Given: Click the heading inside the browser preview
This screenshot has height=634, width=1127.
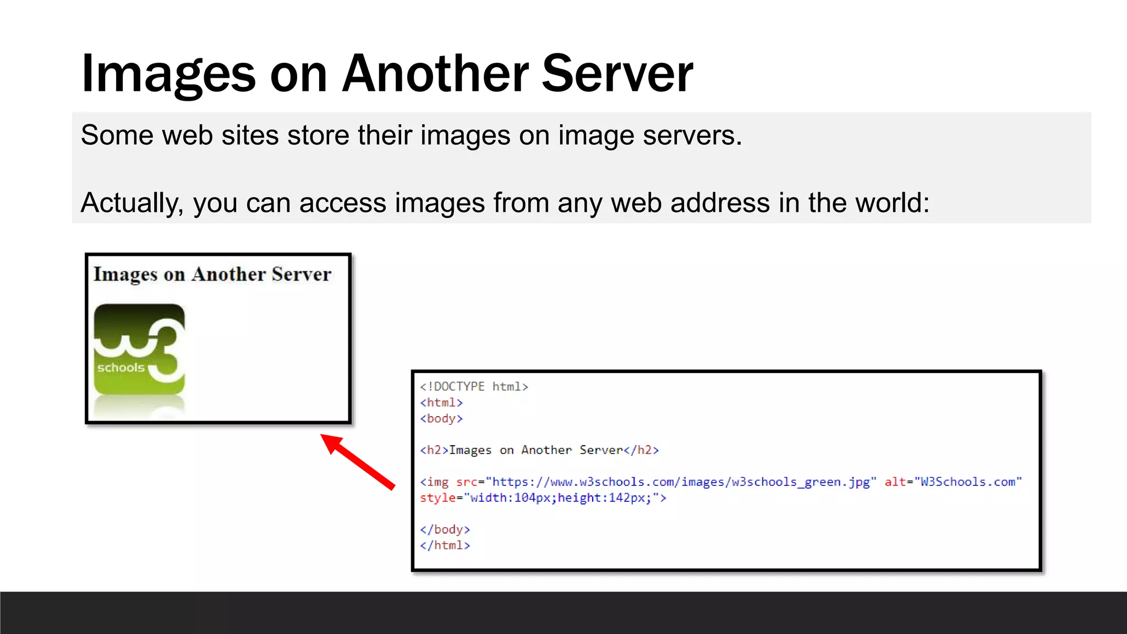Looking at the screenshot, I should 212,274.
